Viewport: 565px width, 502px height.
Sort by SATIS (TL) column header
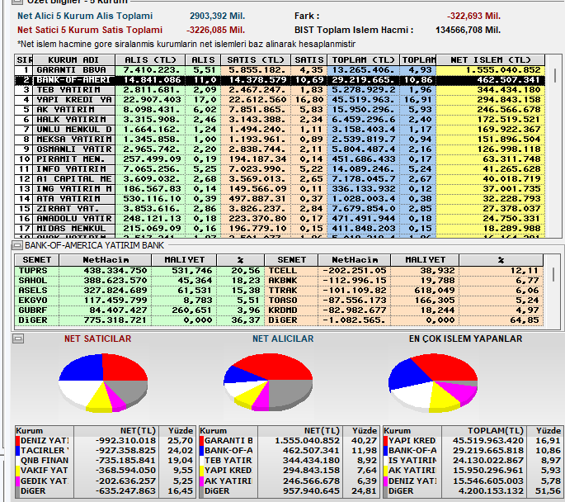(256, 60)
